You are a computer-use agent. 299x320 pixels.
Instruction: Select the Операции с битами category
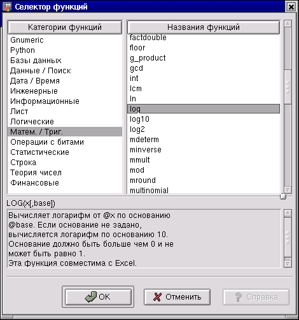tap(65, 142)
